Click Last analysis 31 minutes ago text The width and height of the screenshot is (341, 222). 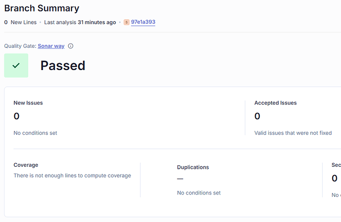coord(80,22)
